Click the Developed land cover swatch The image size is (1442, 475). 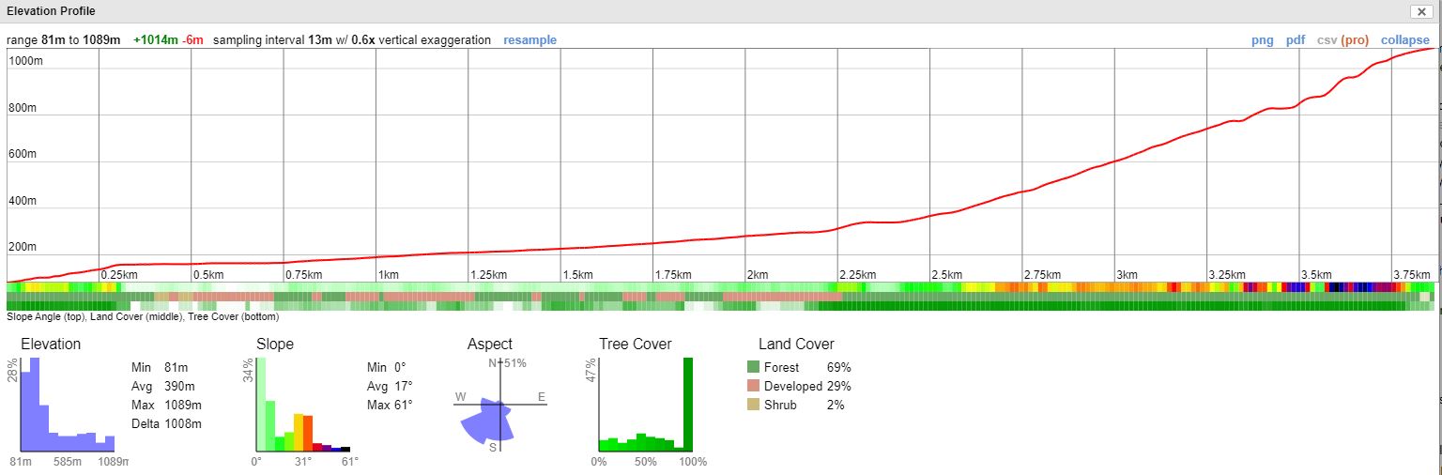753,387
